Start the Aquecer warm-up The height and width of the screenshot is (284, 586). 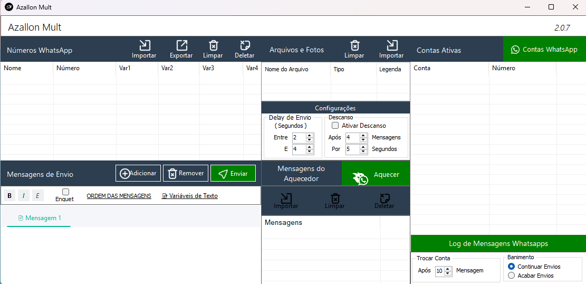coord(376,174)
